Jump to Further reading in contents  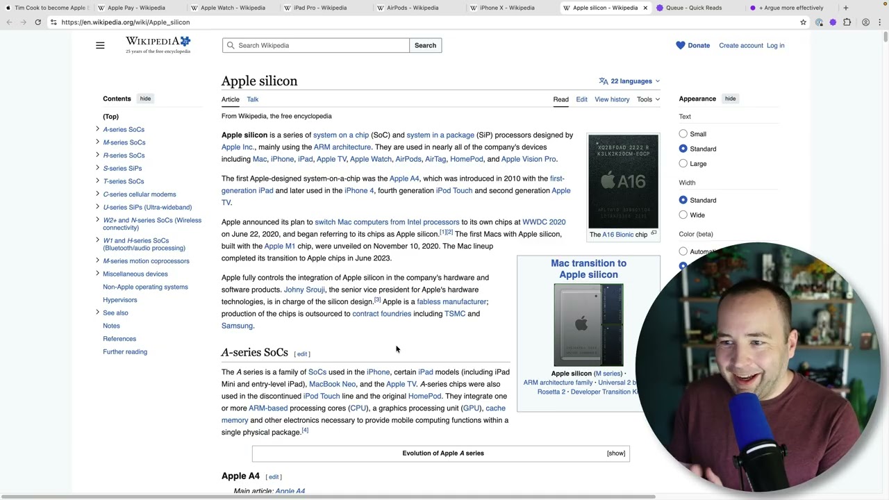click(x=125, y=352)
